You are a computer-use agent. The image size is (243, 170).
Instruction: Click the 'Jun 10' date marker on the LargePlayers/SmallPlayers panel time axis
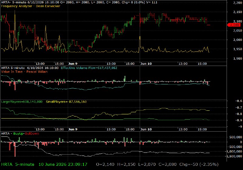pyautogui.click(x=146, y=129)
